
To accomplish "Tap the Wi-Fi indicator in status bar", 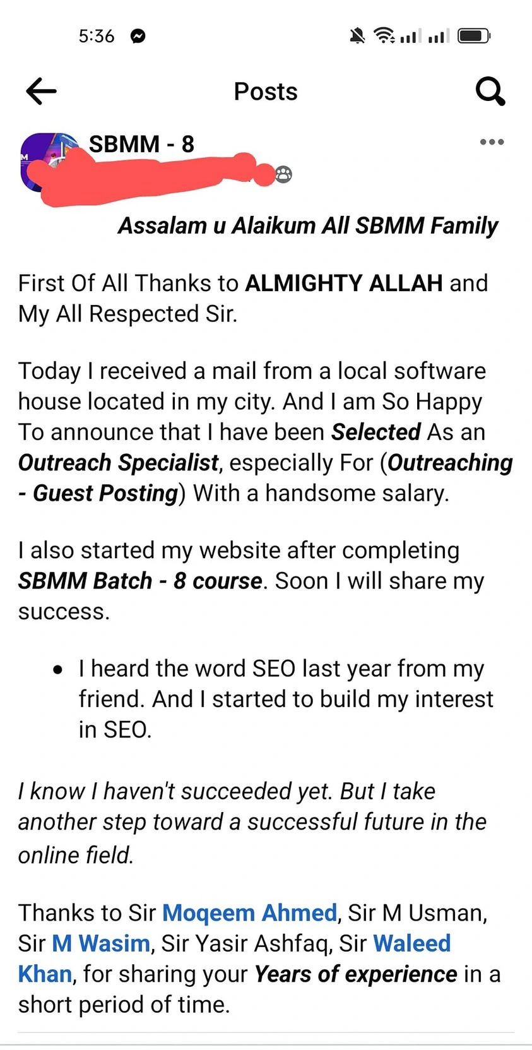I will [x=384, y=35].
